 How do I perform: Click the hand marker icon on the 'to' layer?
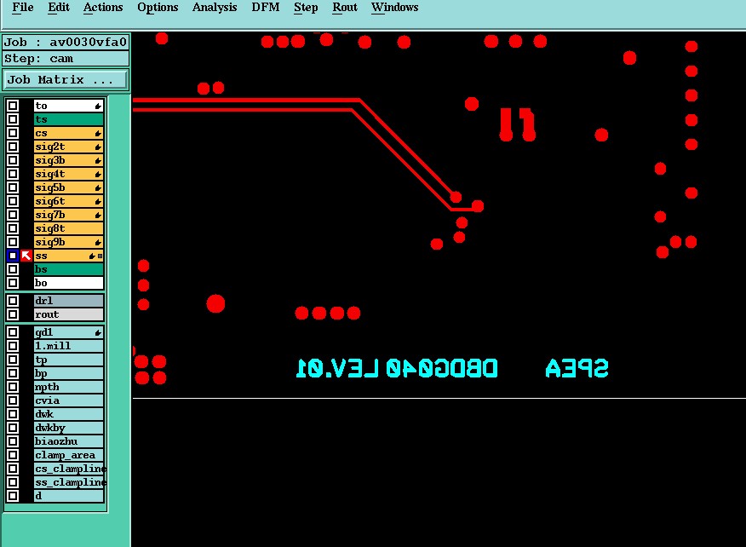[x=98, y=106]
